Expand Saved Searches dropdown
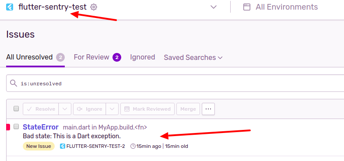The height and width of the screenshot is (161, 344). [193, 57]
